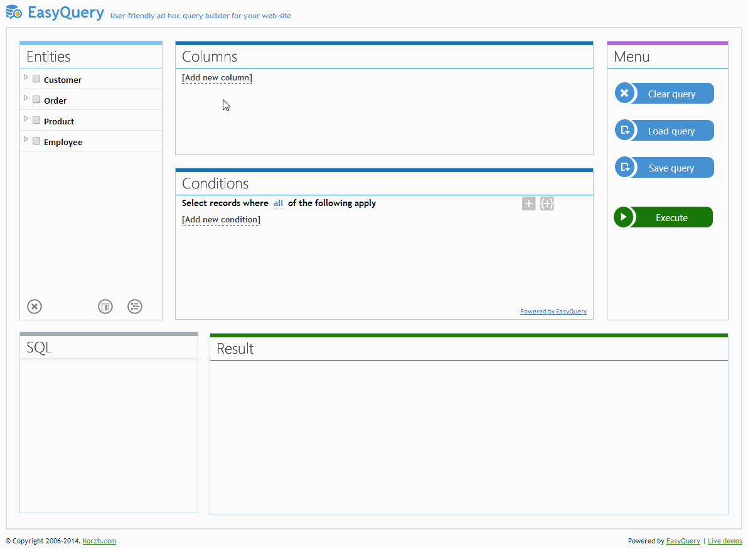The height and width of the screenshot is (549, 748).
Task: Open the Korzh.com copyright link
Action: click(x=99, y=541)
